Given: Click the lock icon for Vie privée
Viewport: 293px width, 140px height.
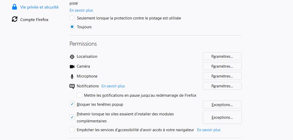Looking at the screenshot, I should [14, 7].
